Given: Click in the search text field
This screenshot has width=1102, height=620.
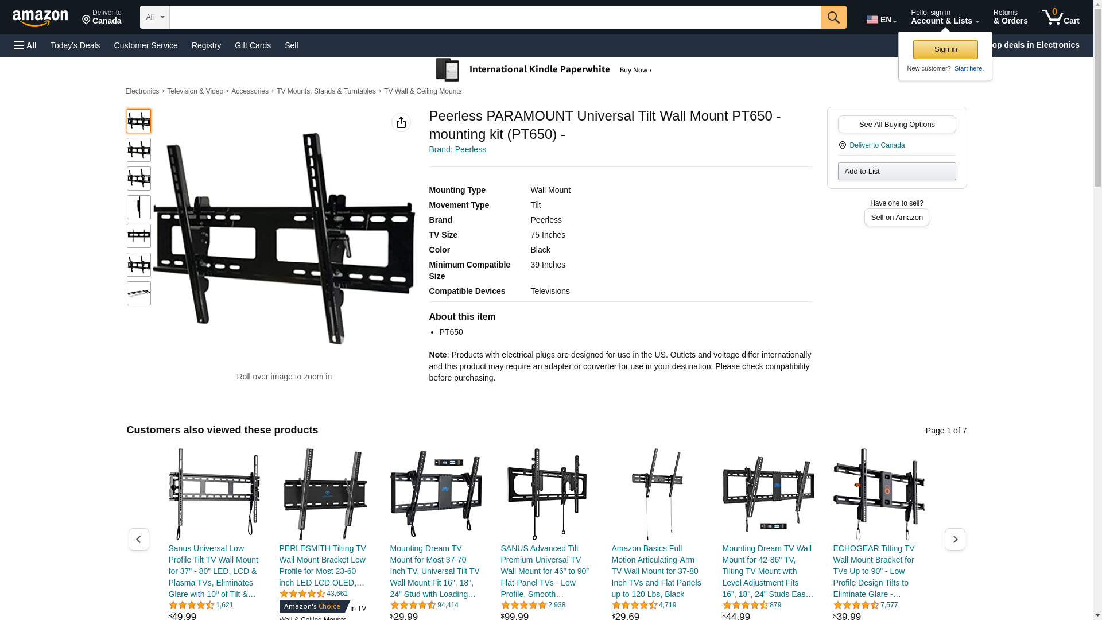Looking at the screenshot, I should pyautogui.click(x=495, y=17).
